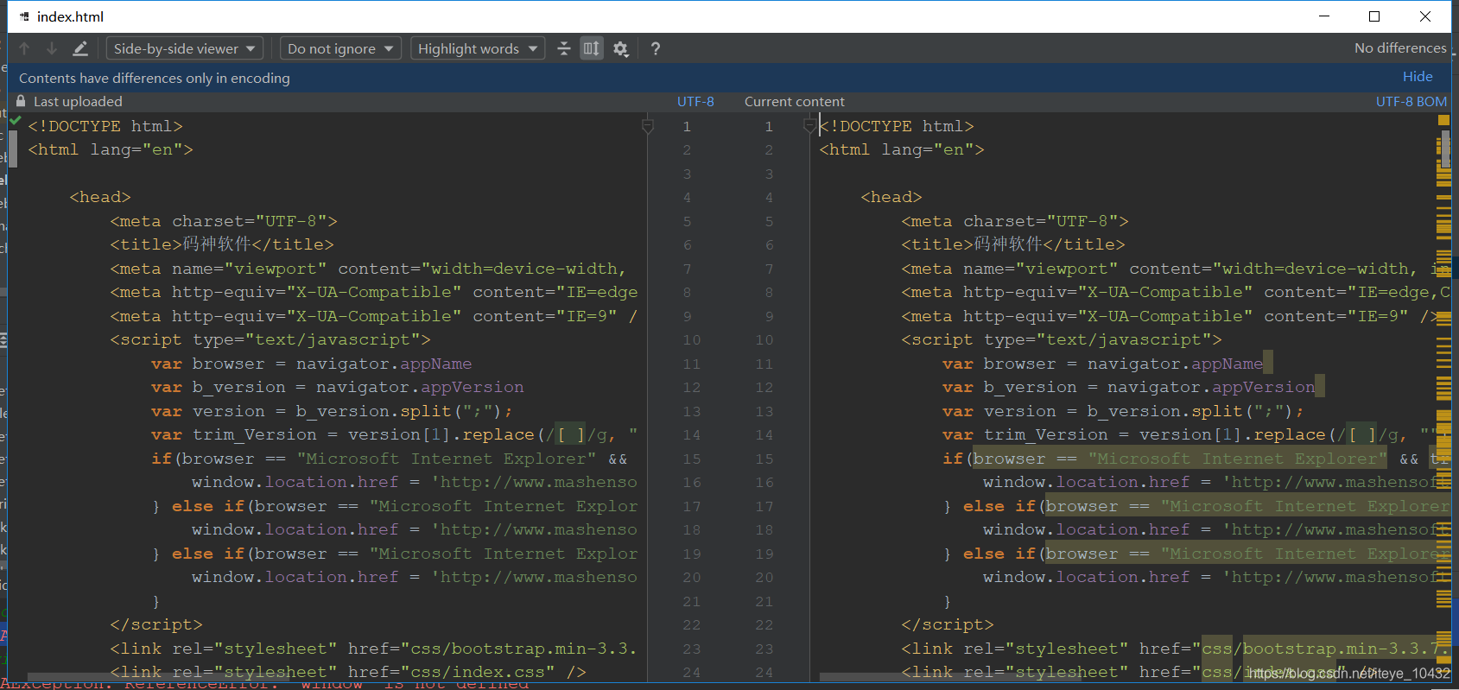Click the No differences status text
The image size is (1459, 690).
click(x=1400, y=48)
